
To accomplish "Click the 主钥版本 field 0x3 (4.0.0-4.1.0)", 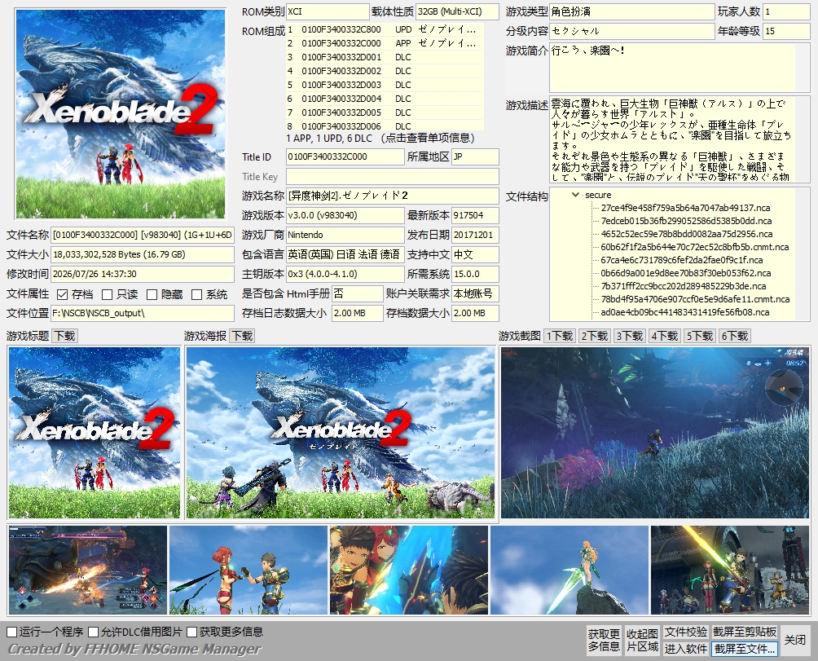I will point(345,274).
